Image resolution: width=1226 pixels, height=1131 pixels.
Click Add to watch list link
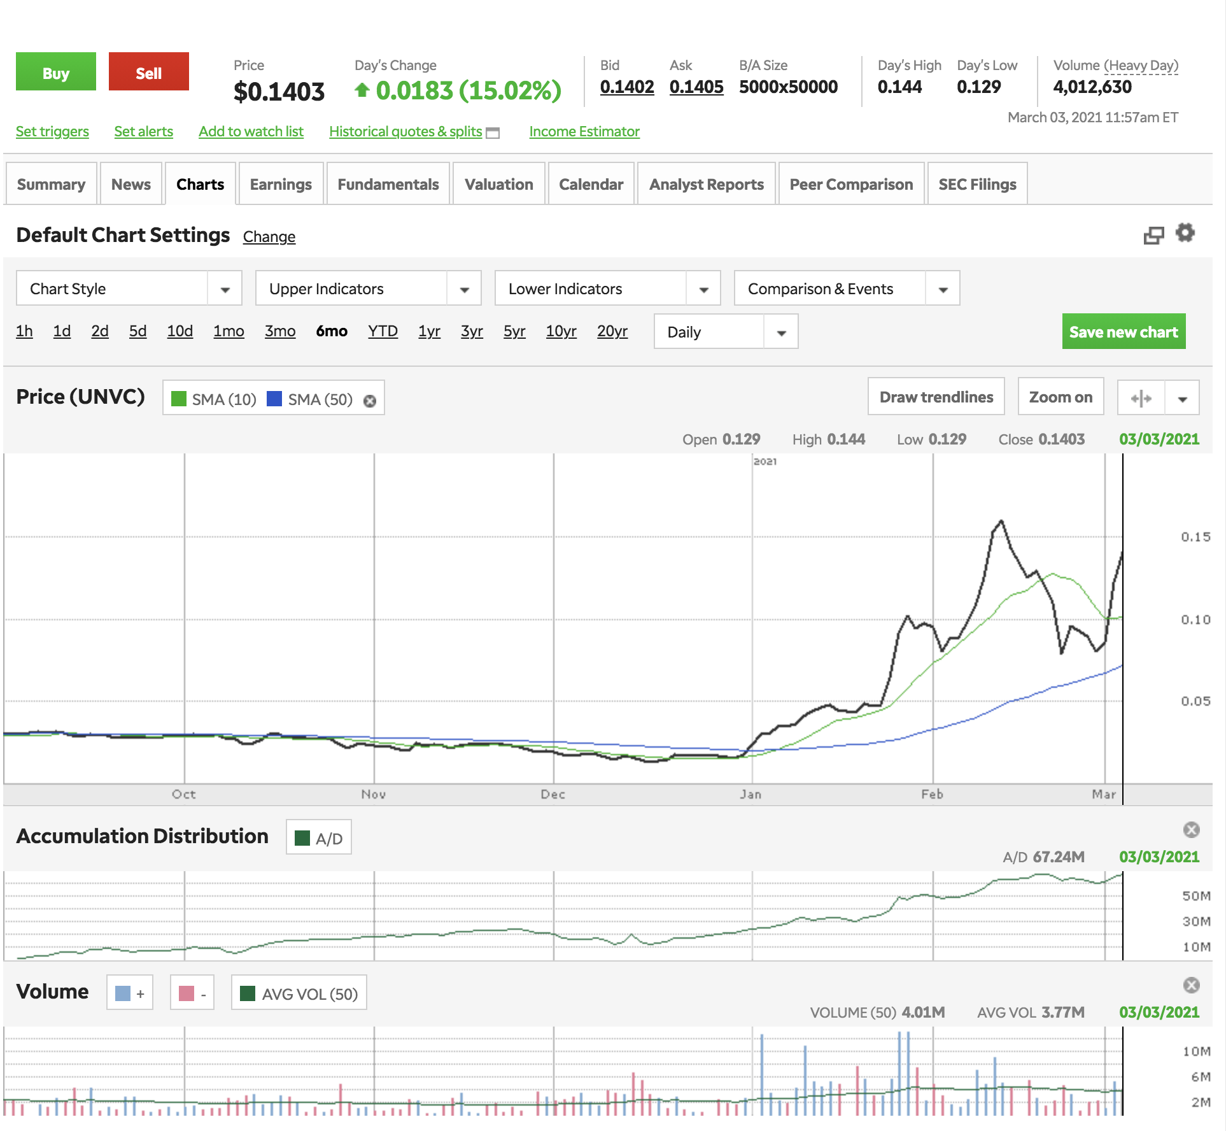pyautogui.click(x=251, y=131)
